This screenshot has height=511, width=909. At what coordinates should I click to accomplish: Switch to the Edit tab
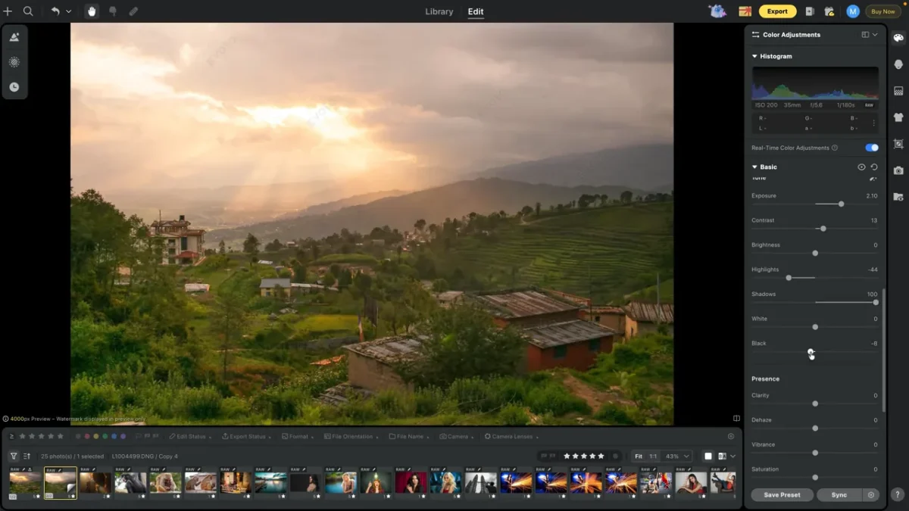[x=476, y=11]
